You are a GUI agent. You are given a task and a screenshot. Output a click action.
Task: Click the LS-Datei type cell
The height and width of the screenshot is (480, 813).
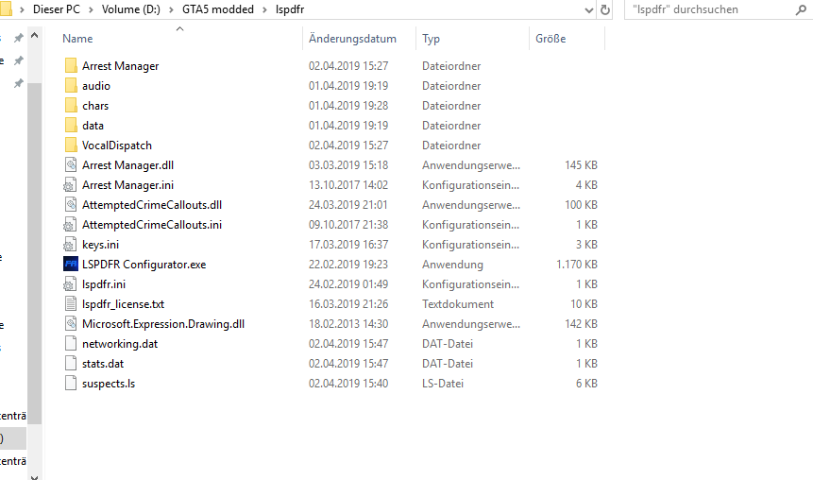pyautogui.click(x=443, y=384)
